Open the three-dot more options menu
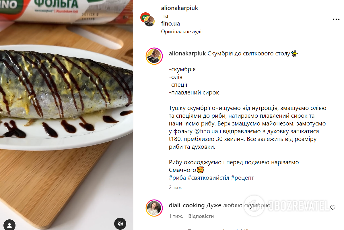This screenshot has width=344, height=230. point(336,19)
